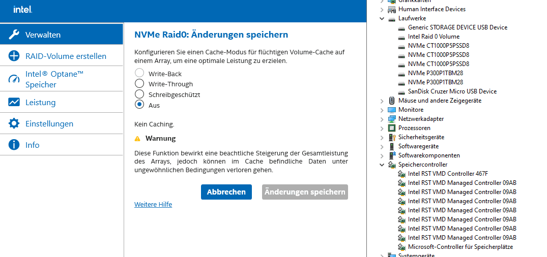Viewport: 547px width, 257px height.
Task: Select the Write-Through cache mode
Action: (139, 83)
